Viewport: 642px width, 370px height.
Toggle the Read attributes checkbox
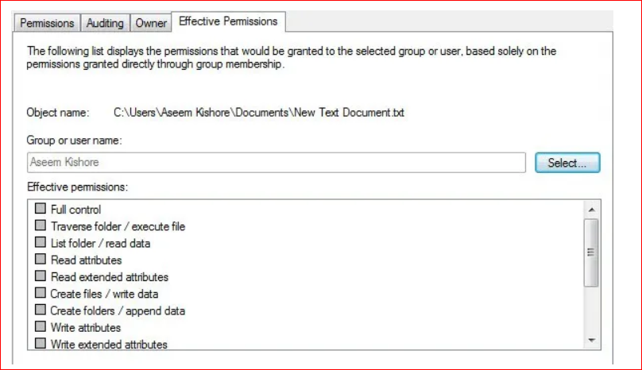[x=40, y=259]
